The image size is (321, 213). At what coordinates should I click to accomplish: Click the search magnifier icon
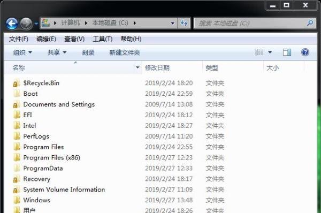point(310,22)
